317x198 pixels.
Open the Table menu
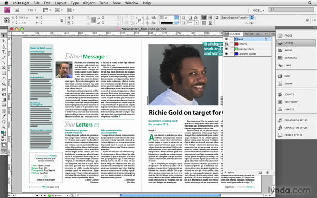104,3
